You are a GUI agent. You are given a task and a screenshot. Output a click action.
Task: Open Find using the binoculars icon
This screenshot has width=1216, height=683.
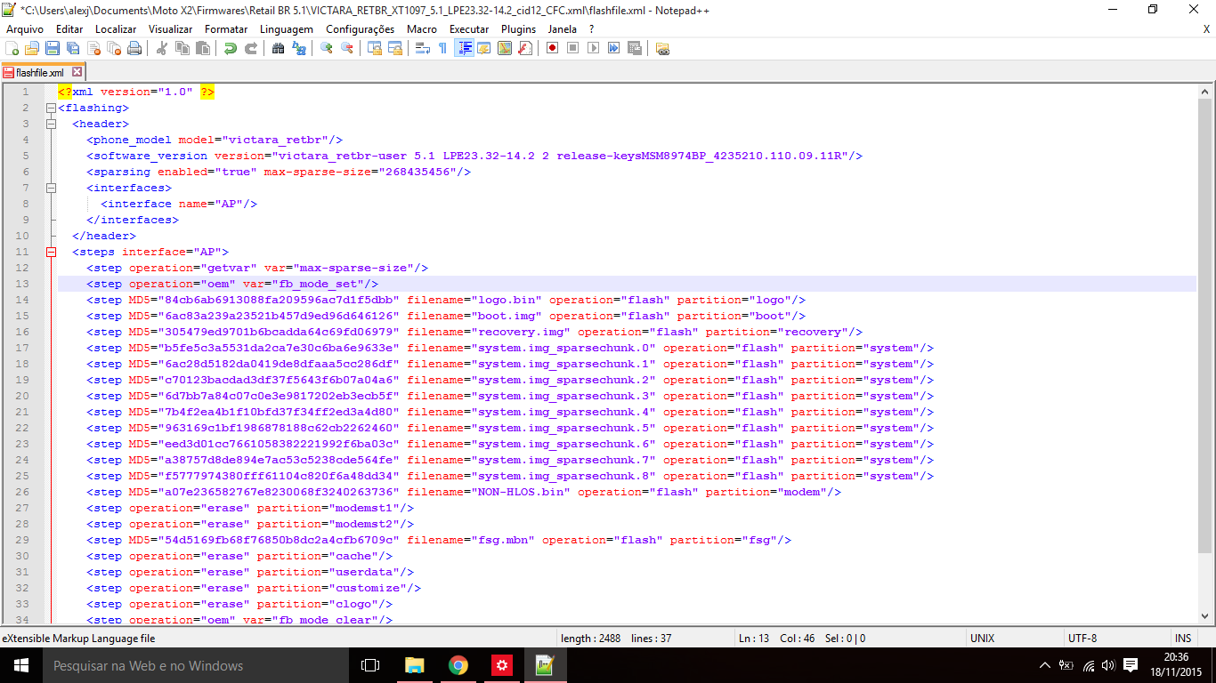pyautogui.click(x=279, y=48)
